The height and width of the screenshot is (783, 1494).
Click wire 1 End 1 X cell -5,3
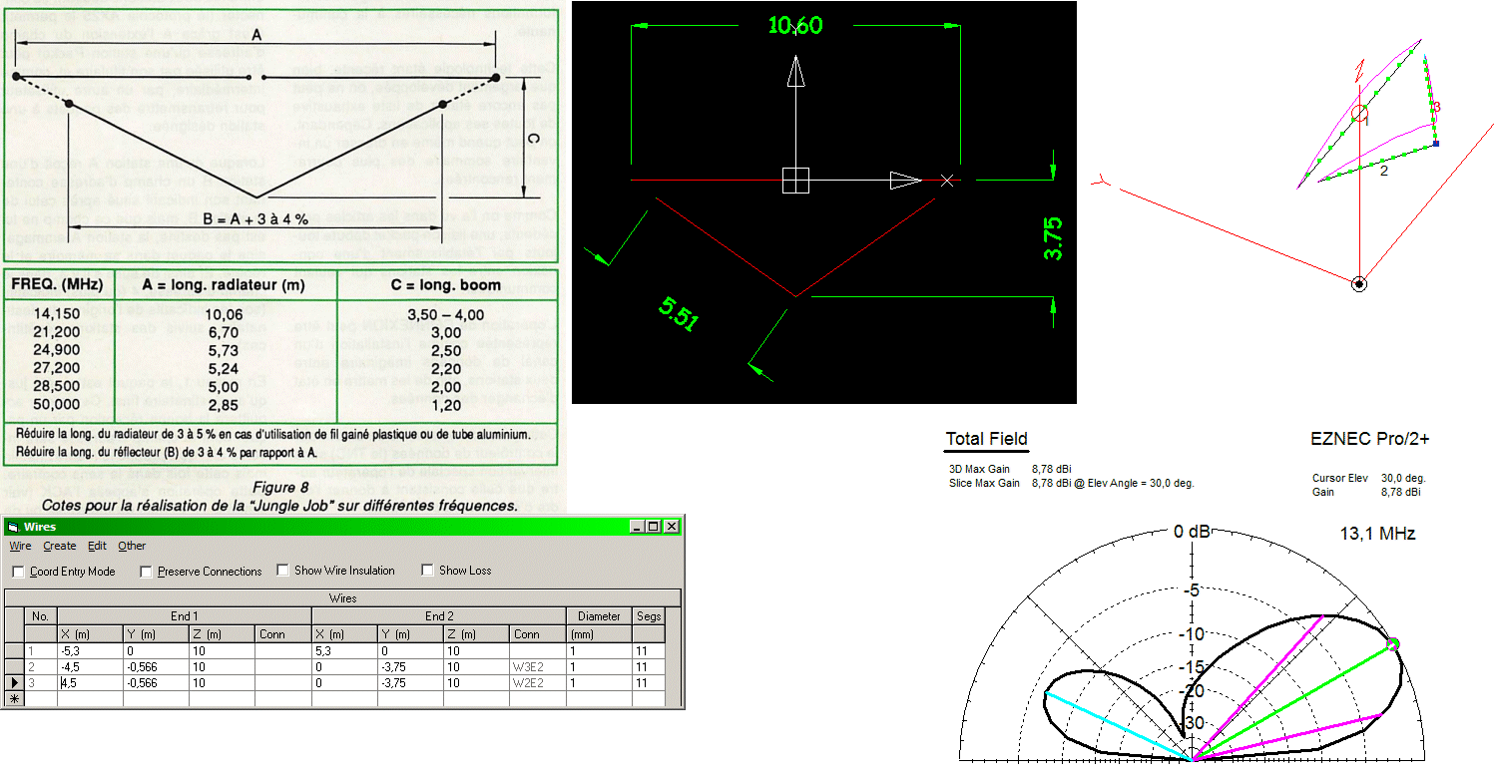pos(90,650)
